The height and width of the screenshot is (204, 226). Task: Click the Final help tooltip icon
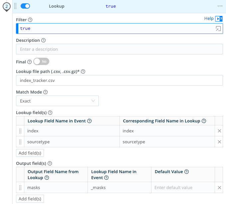tap(29, 62)
